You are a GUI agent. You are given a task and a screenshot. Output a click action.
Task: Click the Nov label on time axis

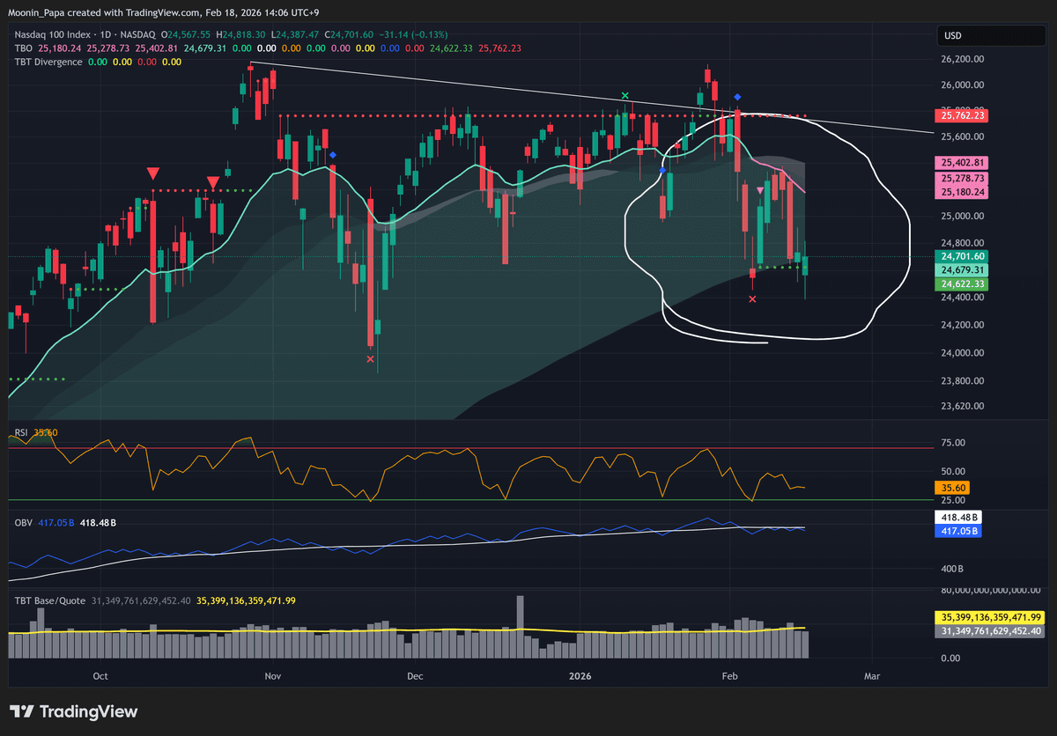271,676
